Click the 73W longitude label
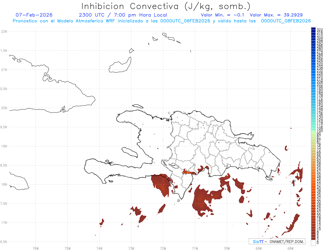 (x=131, y=248)
